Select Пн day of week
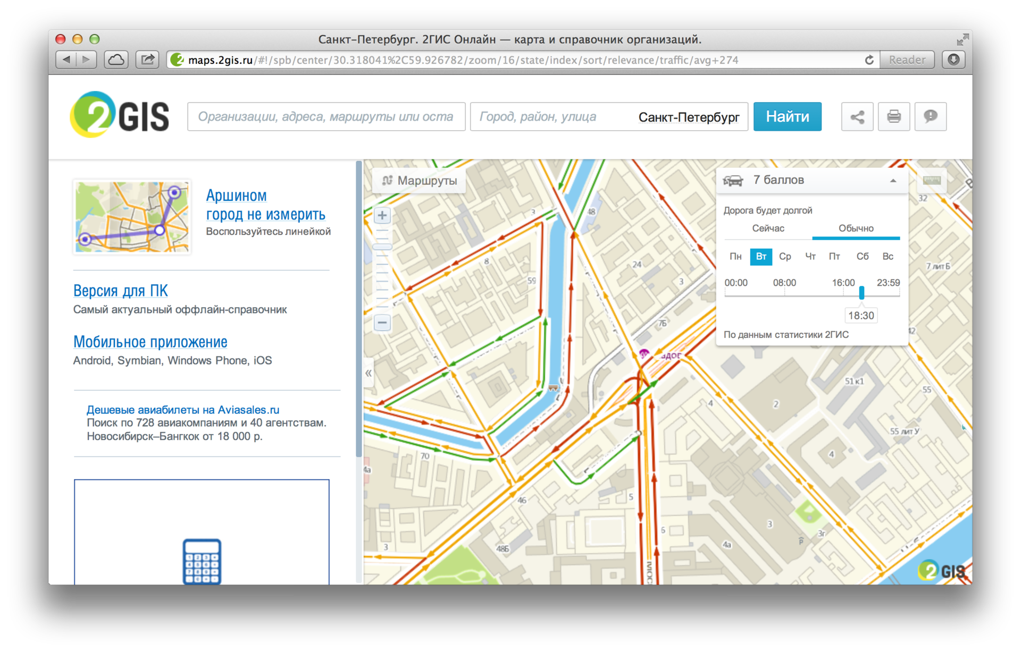 (735, 257)
